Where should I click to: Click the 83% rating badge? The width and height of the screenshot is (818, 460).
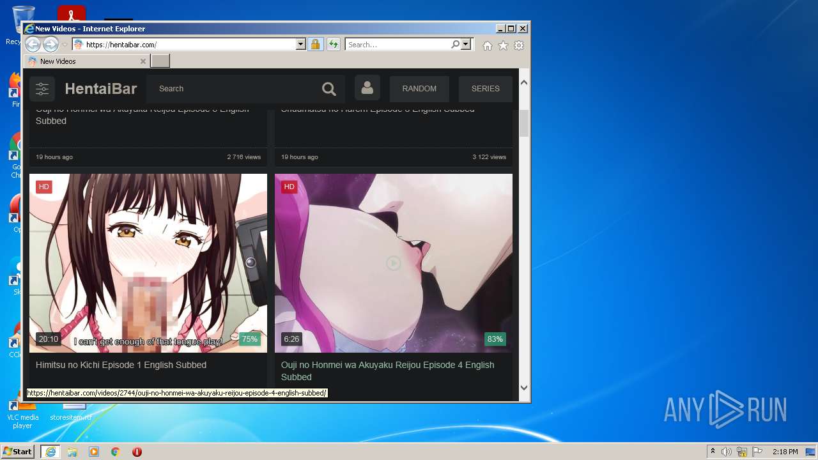[x=495, y=339]
